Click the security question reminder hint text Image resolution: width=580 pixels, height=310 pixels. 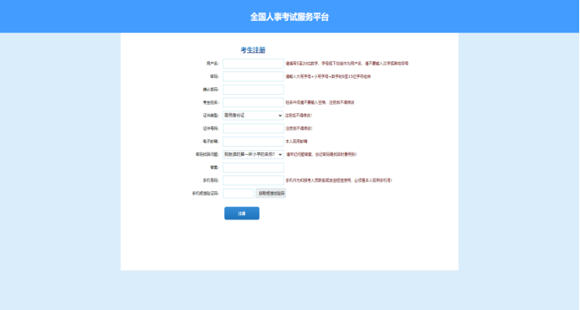pos(321,154)
